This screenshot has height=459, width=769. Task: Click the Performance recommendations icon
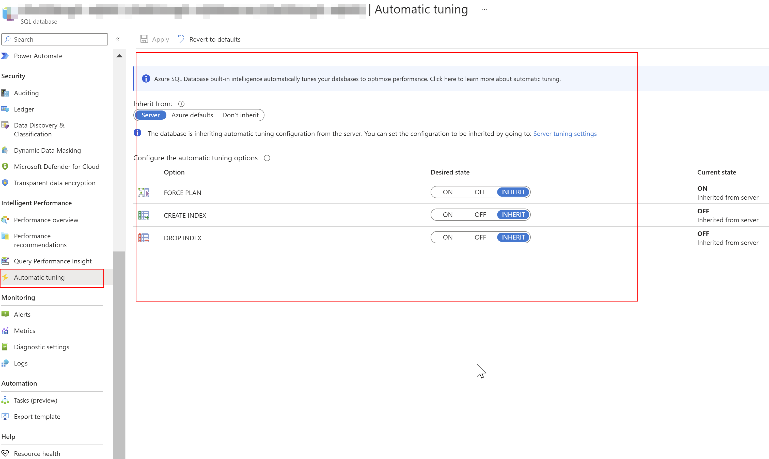click(5, 236)
